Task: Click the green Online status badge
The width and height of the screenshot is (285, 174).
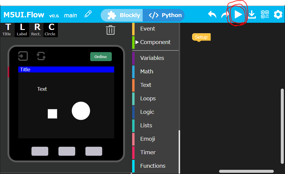Action: [x=101, y=57]
